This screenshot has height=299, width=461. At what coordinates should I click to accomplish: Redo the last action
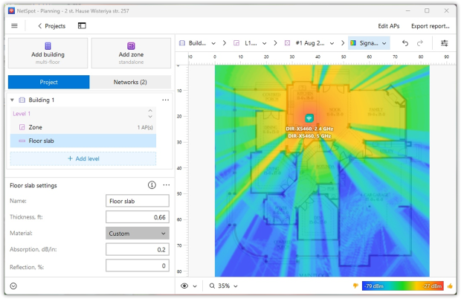click(x=420, y=43)
